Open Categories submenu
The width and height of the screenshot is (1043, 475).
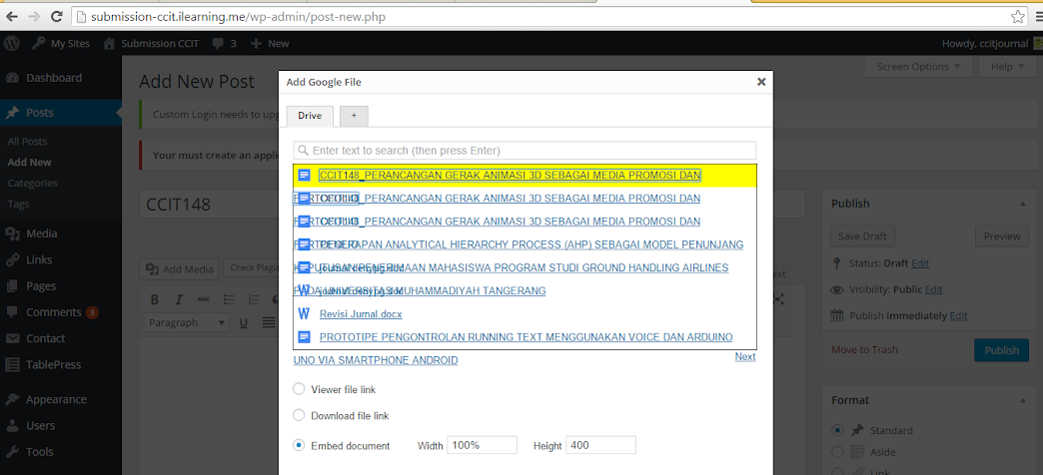click(x=33, y=184)
